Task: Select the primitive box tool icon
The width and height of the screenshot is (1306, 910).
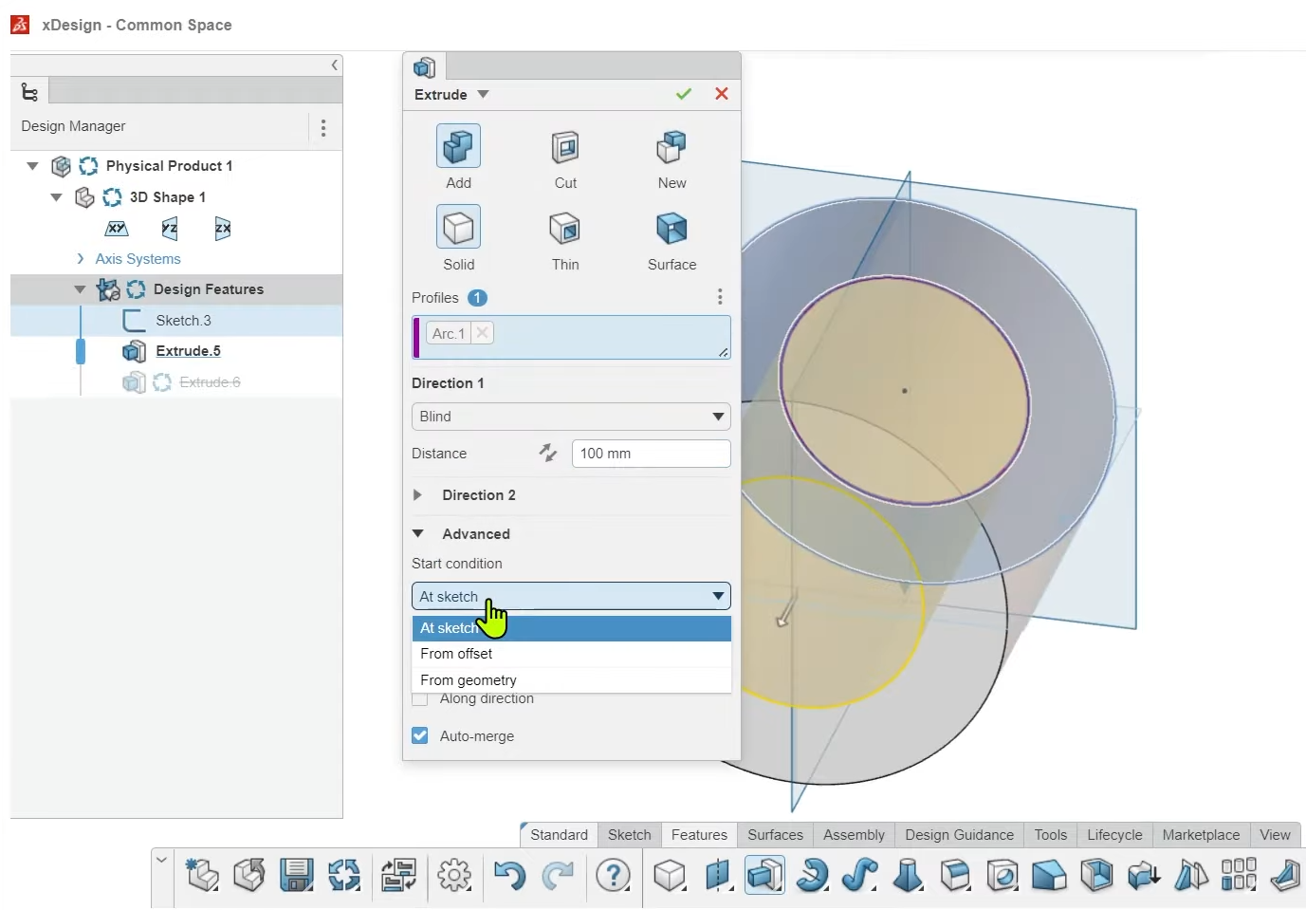Action: tap(670, 875)
